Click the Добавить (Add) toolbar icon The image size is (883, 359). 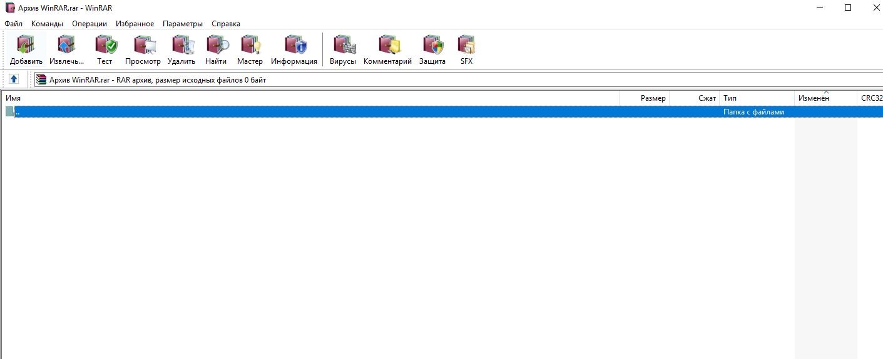26,50
